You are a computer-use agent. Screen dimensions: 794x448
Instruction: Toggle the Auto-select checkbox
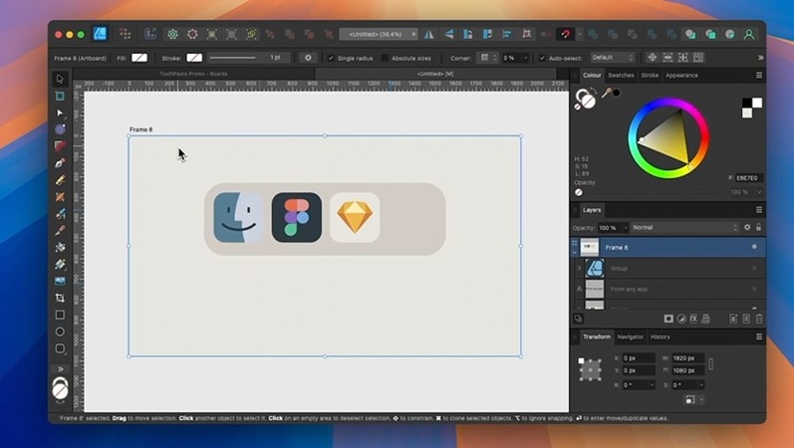tap(542, 58)
